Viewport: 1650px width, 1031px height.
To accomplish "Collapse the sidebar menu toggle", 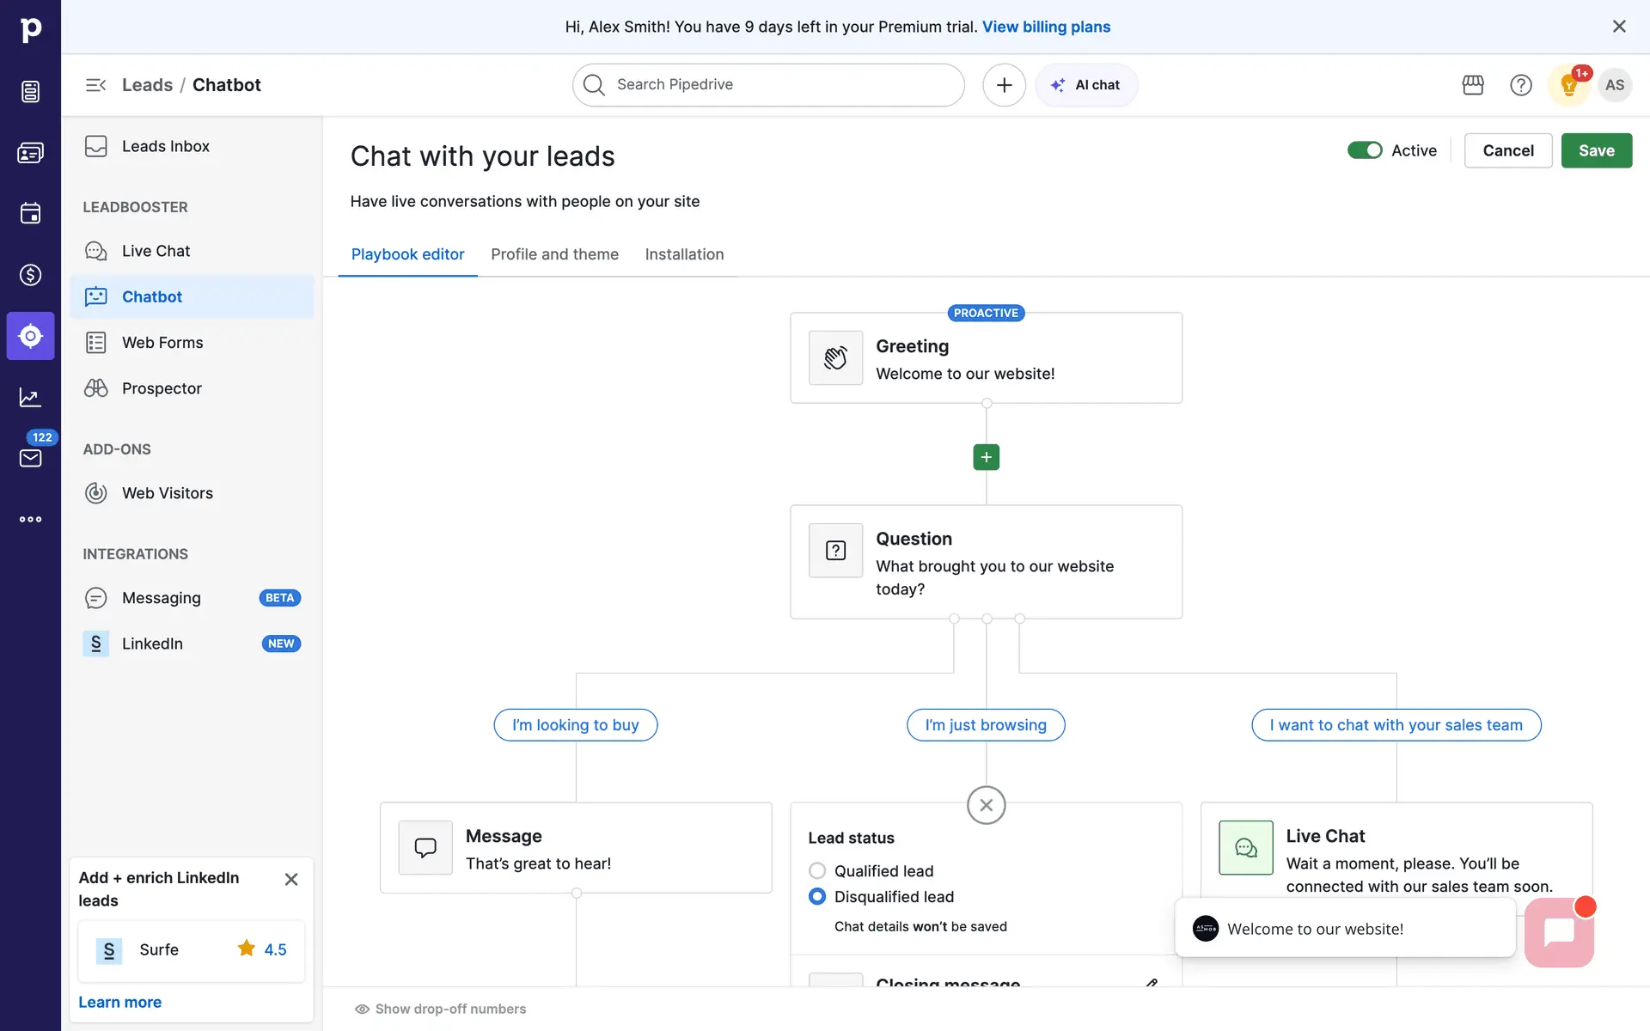I will (x=95, y=85).
